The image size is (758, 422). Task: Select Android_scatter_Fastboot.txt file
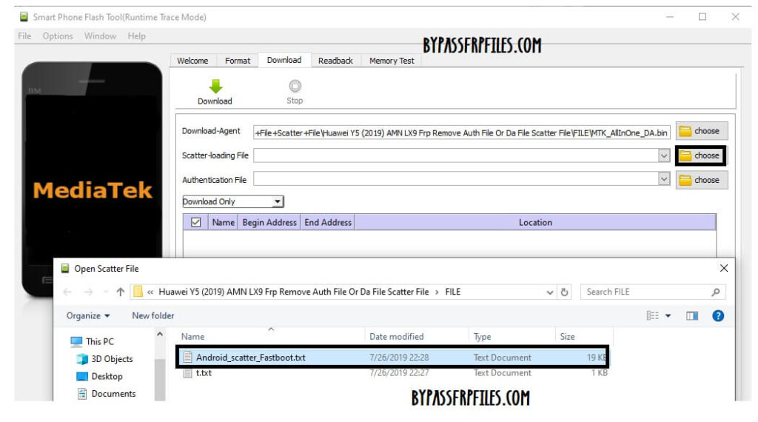click(250, 358)
